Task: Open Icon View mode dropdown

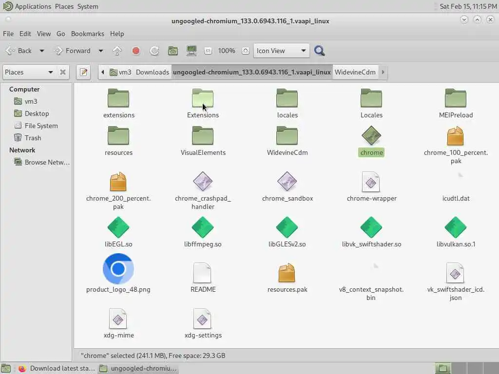Action: [281, 51]
